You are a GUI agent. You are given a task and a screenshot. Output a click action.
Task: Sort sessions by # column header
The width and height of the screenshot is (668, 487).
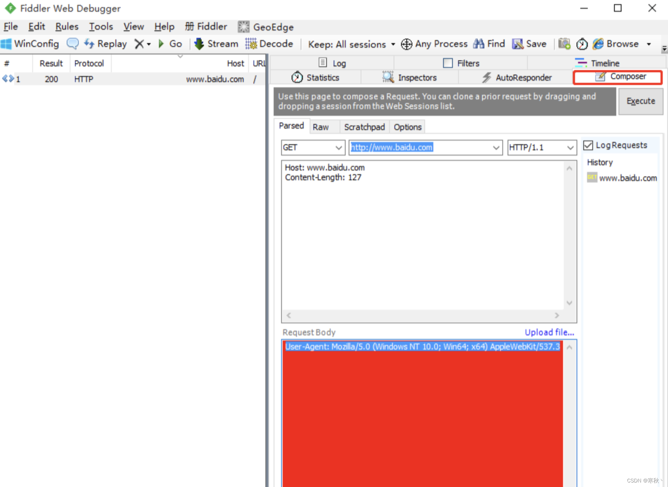point(16,63)
